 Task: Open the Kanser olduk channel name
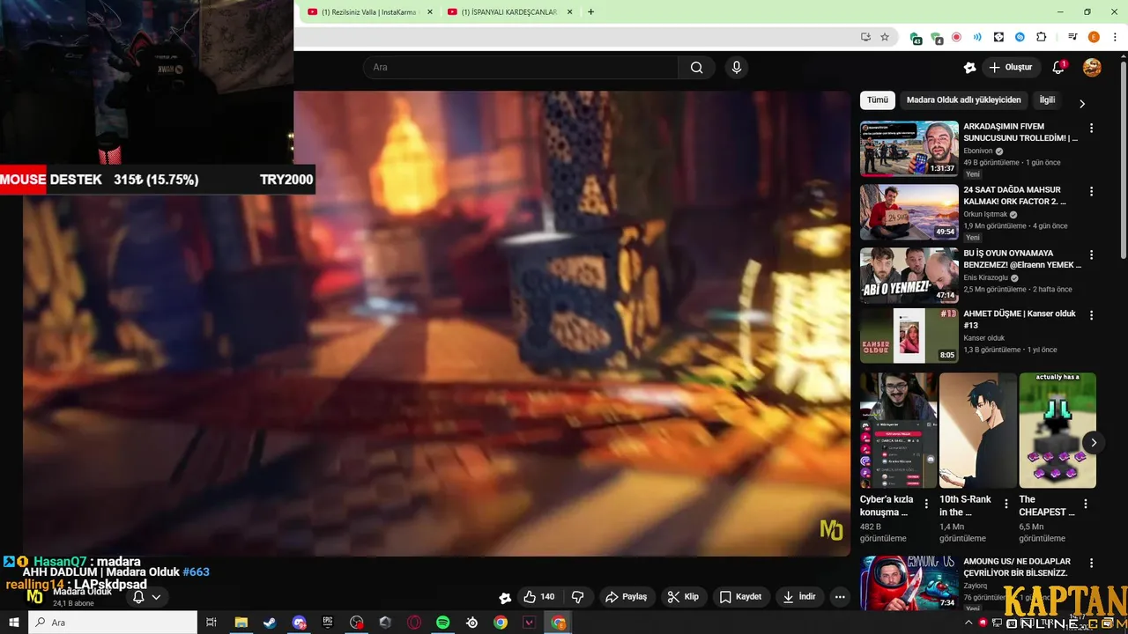[x=984, y=338]
